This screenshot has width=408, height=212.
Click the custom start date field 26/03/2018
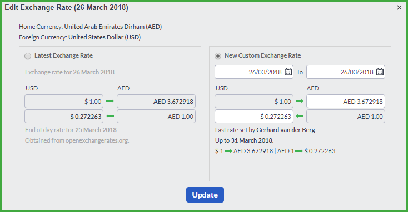[254, 72]
